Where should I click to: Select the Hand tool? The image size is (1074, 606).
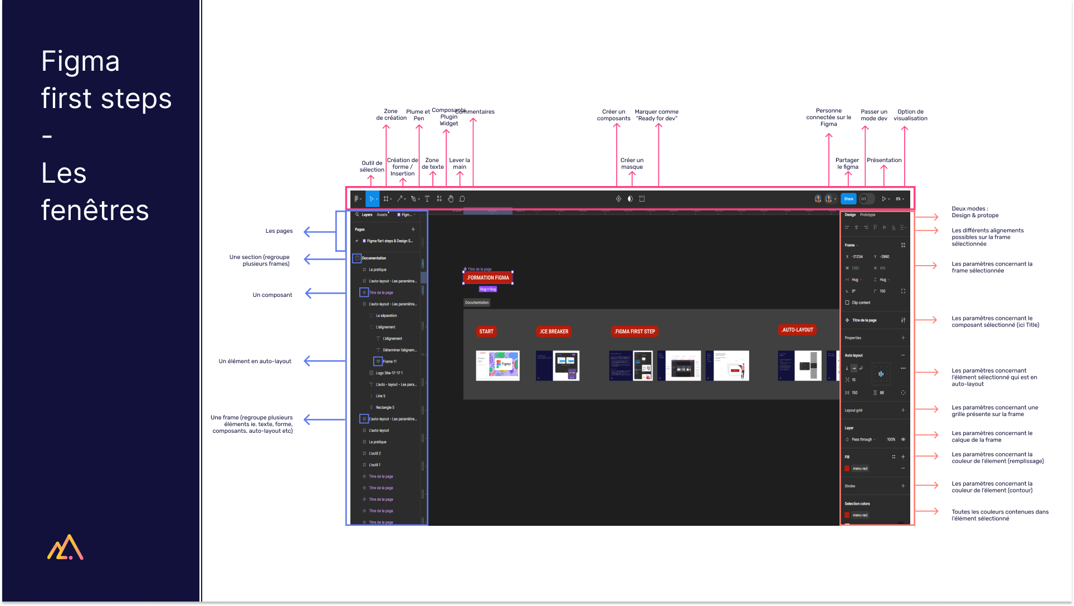pyautogui.click(x=451, y=199)
